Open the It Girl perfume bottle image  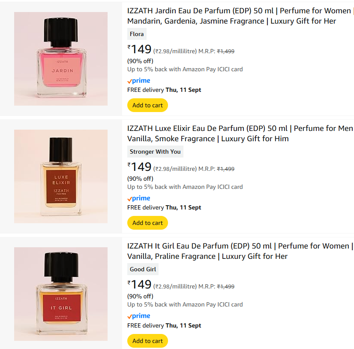(x=61, y=294)
